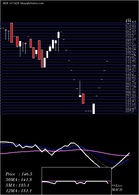Click the <<Live MACD label
The image size is (139, 195).
(117, 188)
